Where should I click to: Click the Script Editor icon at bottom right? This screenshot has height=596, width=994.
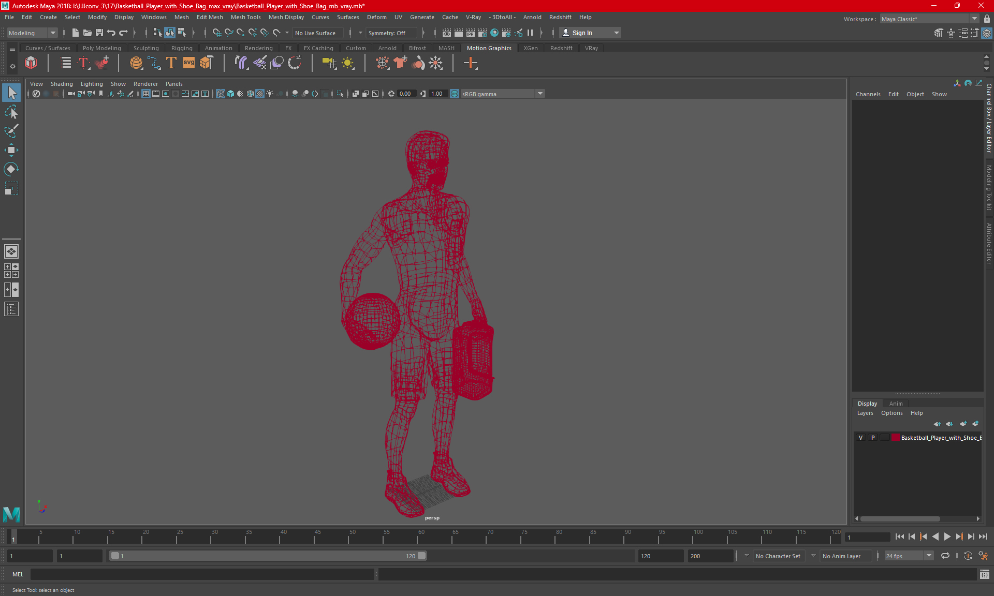tap(985, 574)
